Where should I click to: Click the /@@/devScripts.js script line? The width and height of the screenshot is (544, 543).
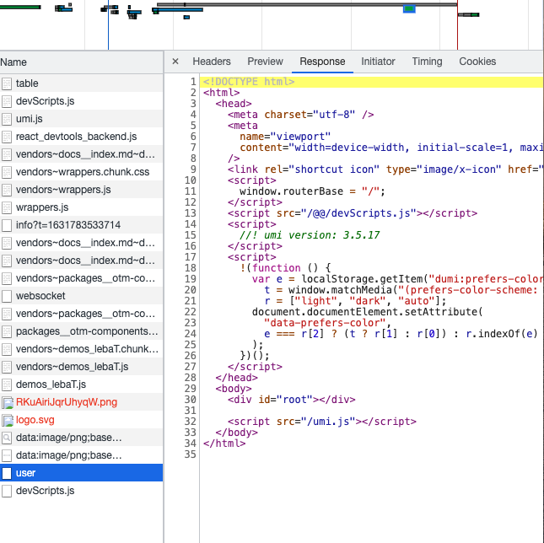click(353, 213)
